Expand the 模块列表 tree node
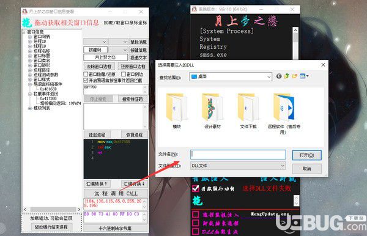 point(30,108)
